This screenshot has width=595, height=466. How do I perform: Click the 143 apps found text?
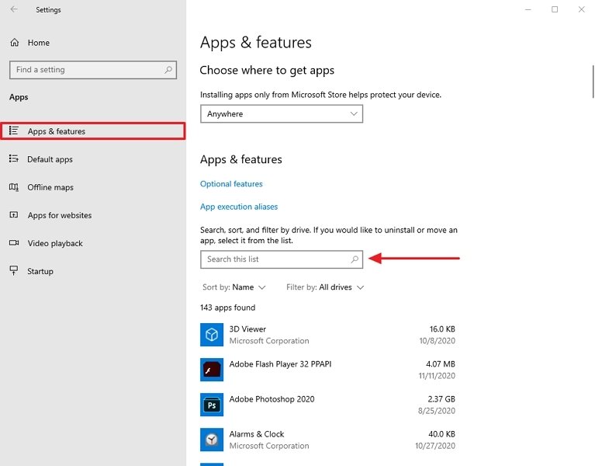point(227,308)
